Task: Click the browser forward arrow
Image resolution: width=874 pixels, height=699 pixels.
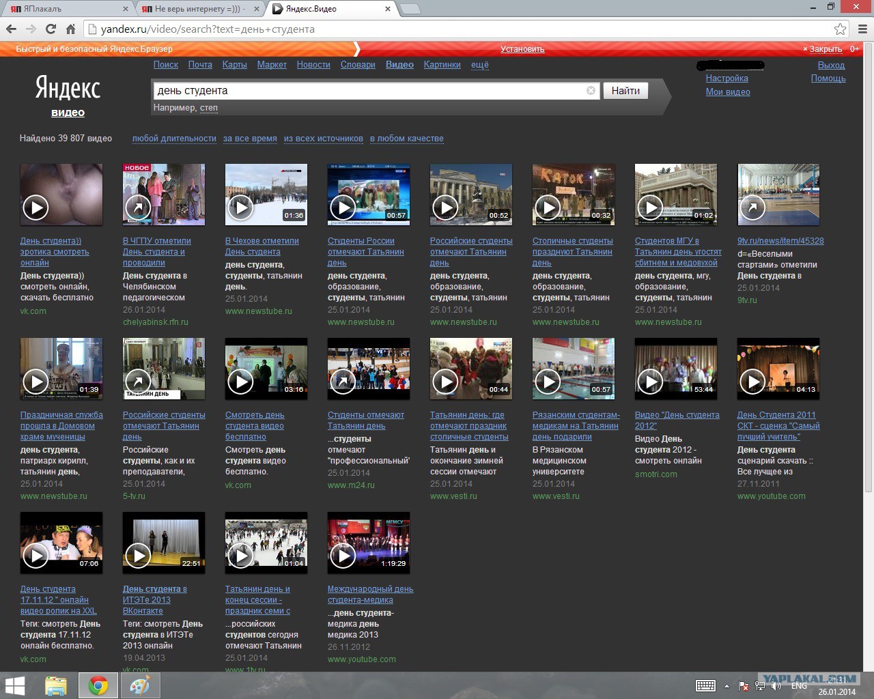Action: 31,29
